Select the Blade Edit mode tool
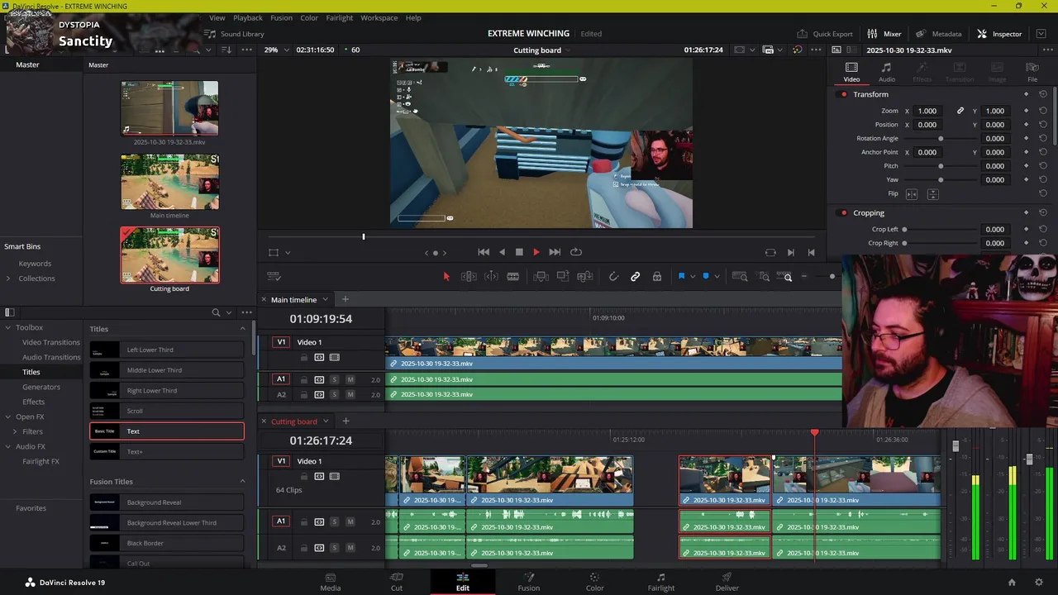1058x595 pixels. 512,277
